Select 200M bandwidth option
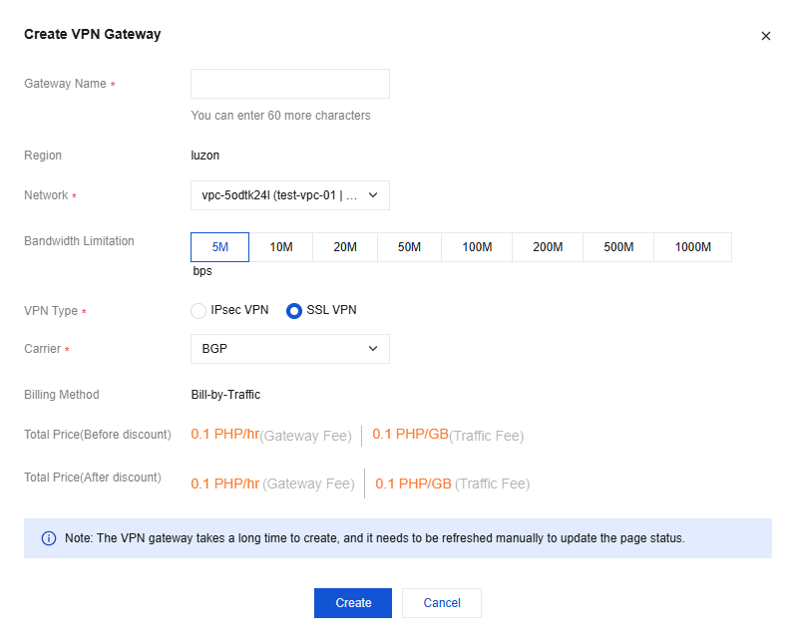The width and height of the screenshot is (795, 643). (x=548, y=247)
